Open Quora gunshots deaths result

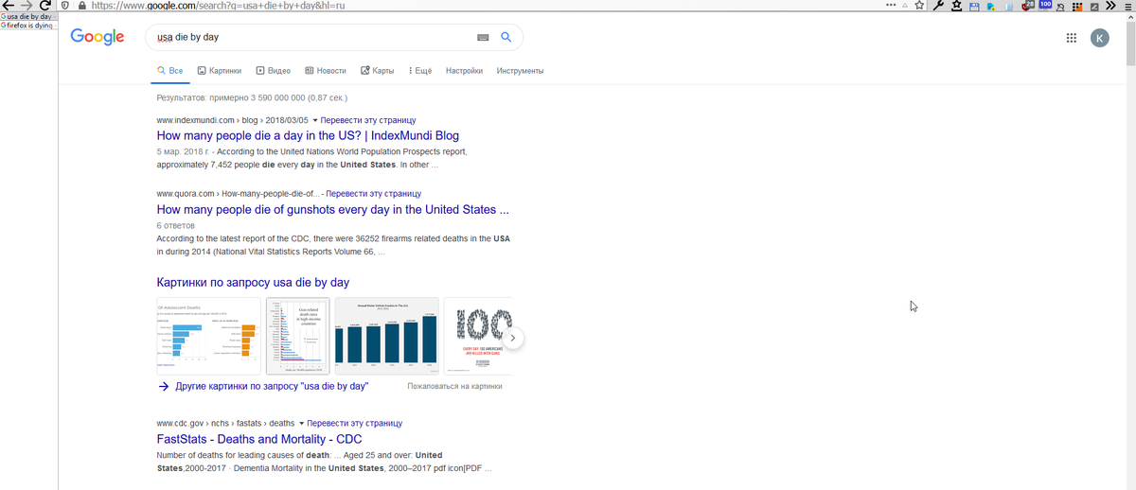click(x=333, y=209)
